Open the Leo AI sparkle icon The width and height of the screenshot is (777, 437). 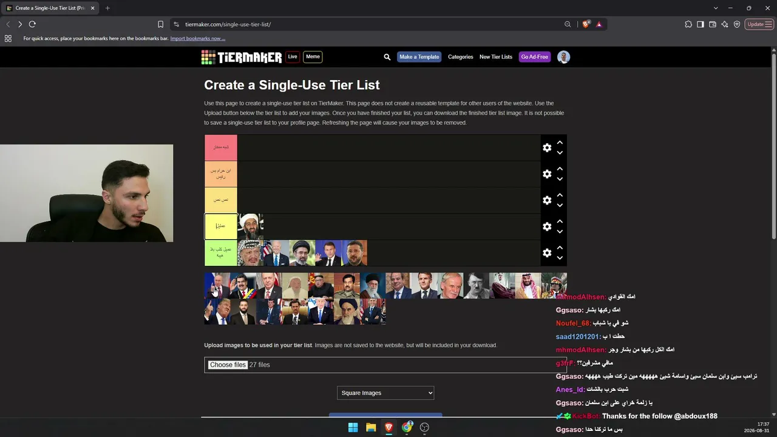tap(725, 24)
